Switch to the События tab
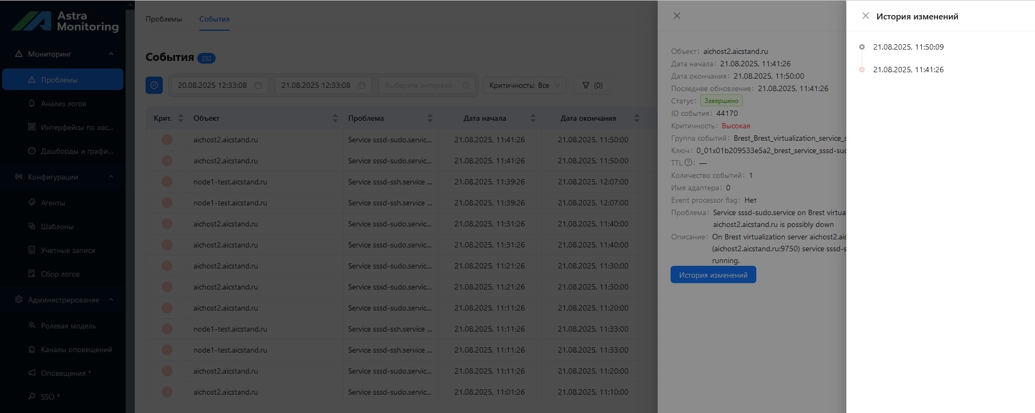 coord(215,19)
